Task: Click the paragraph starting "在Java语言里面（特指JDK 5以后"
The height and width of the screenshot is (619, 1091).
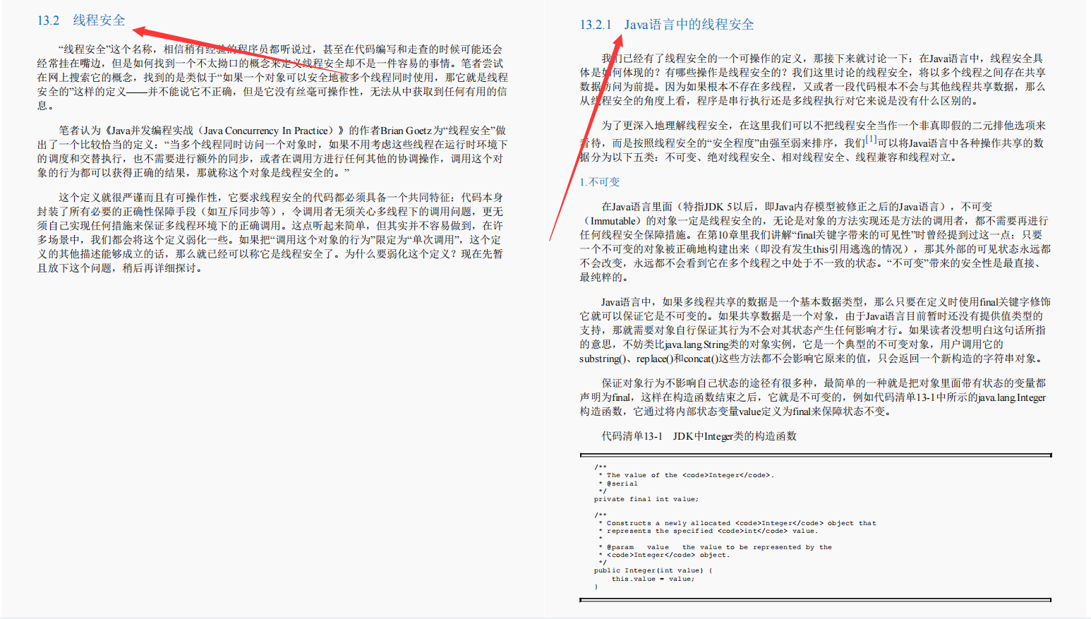Action: [815, 242]
